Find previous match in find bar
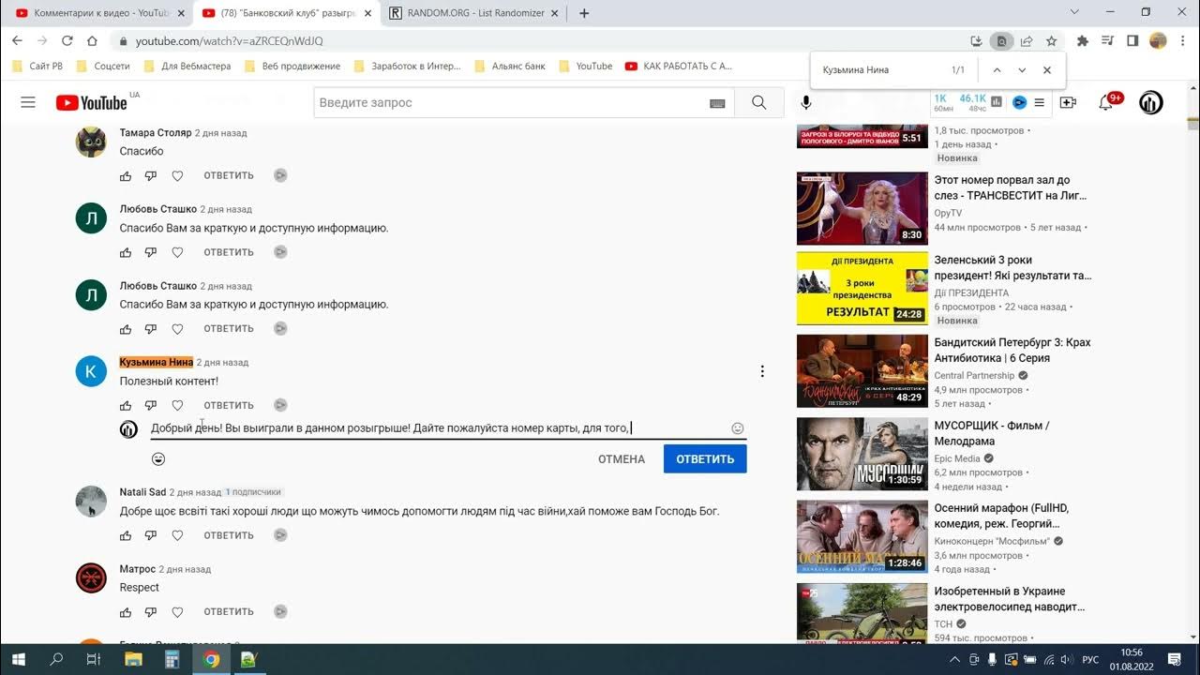Viewport: 1200px width, 675px height. [x=997, y=70]
